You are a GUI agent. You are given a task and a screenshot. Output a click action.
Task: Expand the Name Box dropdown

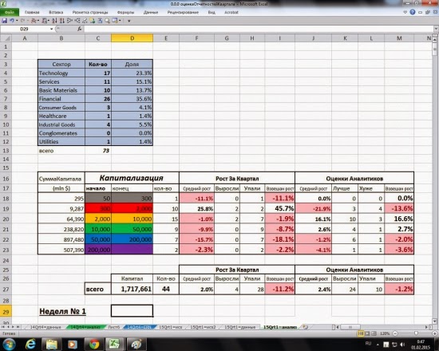click(52, 29)
